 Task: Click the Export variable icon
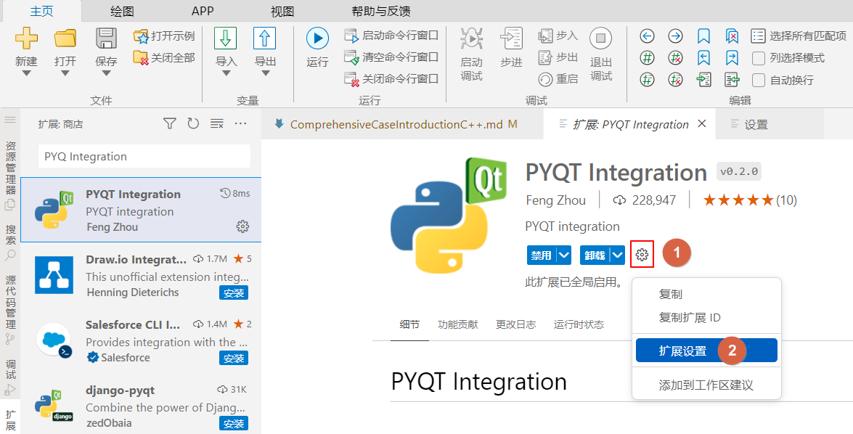pyautogui.click(x=265, y=38)
